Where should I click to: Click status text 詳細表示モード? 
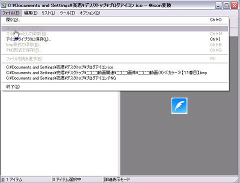(117, 179)
